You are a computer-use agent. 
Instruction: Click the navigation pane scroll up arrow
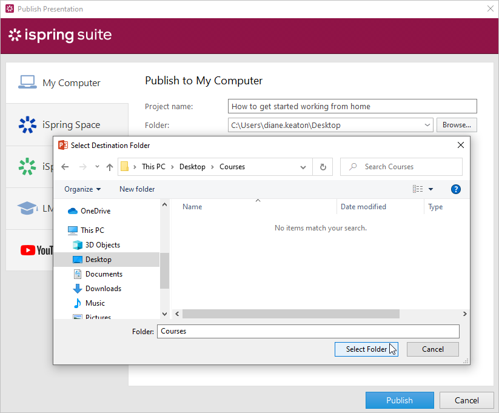coord(164,204)
